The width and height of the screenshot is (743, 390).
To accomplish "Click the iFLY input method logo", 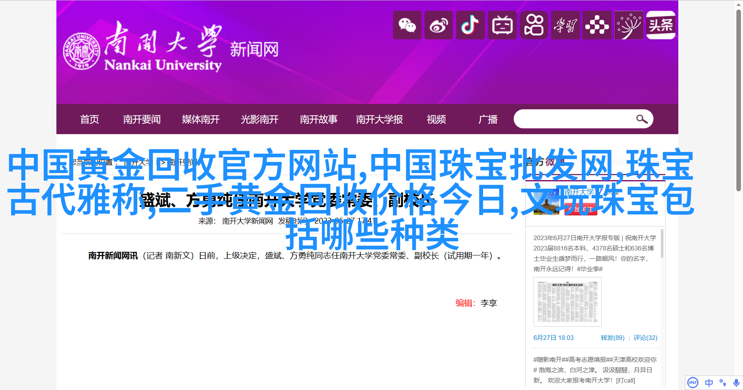I will pos(693,383).
